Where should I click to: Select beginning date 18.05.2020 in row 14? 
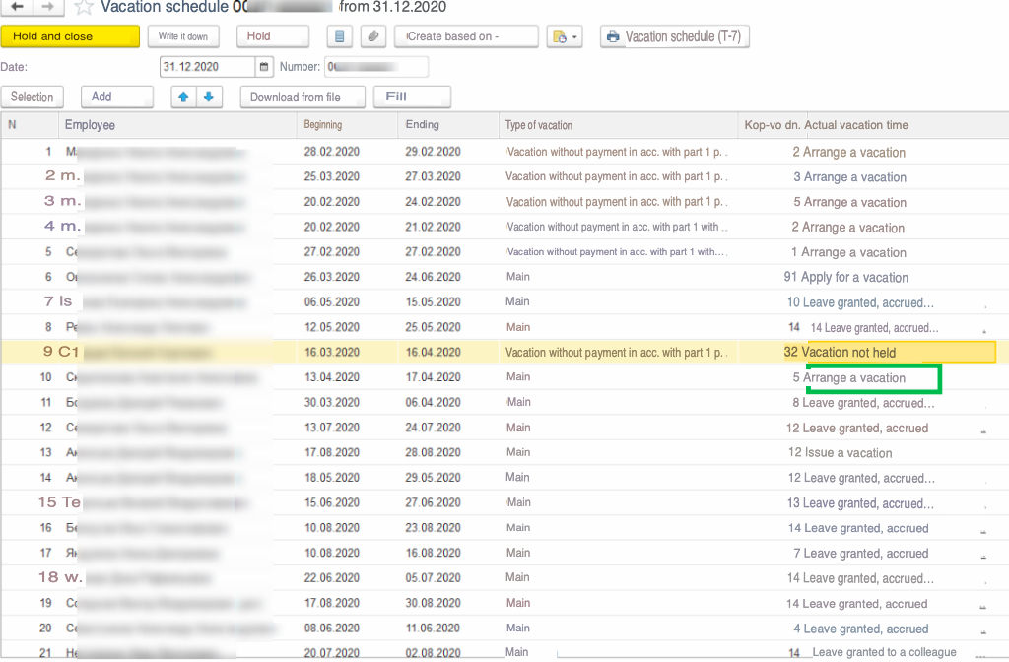pyautogui.click(x=332, y=478)
